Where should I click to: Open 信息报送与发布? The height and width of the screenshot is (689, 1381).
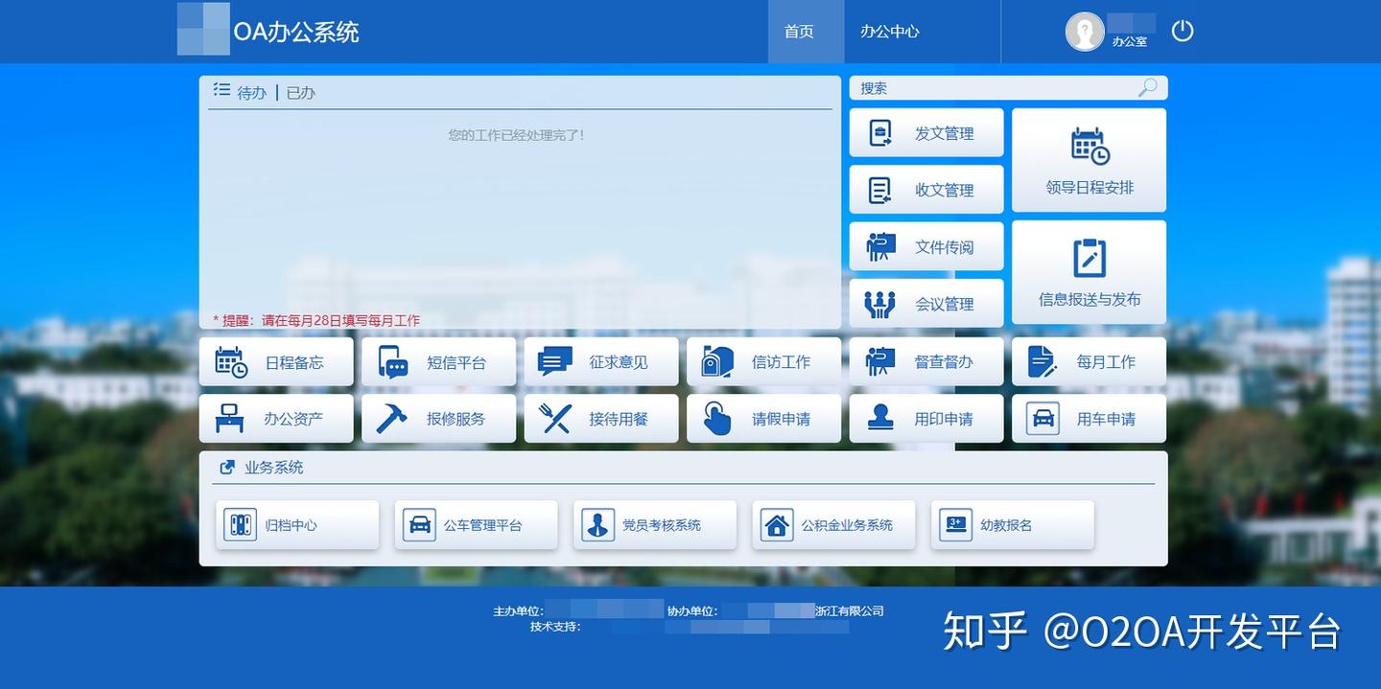point(1088,271)
